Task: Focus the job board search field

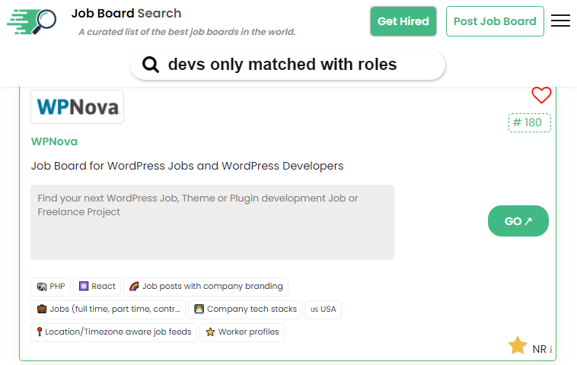Action: pyautogui.click(x=289, y=65)
